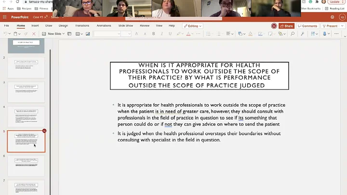The image size is (347, 195).
Task: Switch to the View tab
Action: coord(159,26)
